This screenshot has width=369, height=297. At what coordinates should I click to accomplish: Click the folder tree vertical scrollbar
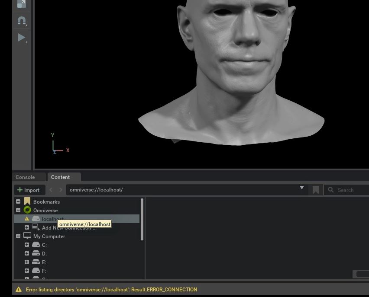pos(142,219)
